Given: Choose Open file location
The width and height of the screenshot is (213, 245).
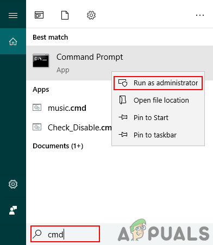Looking at the screenshot, I should tap(158, 100).
